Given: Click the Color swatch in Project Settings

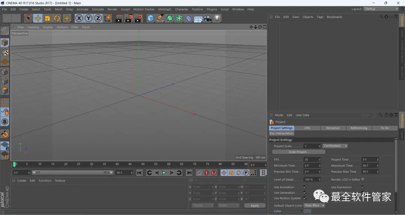Looking at the screenshot, I should pyautogui.click(x=307, y=211).
